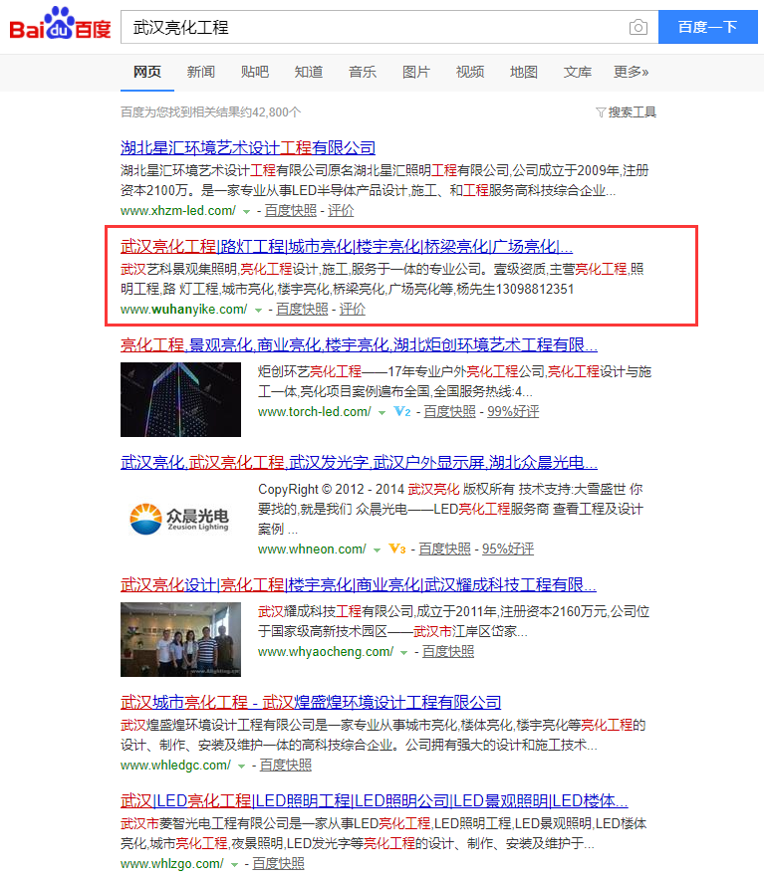Expand dropdown arrow next to www.xhzm-led.com

246,212
